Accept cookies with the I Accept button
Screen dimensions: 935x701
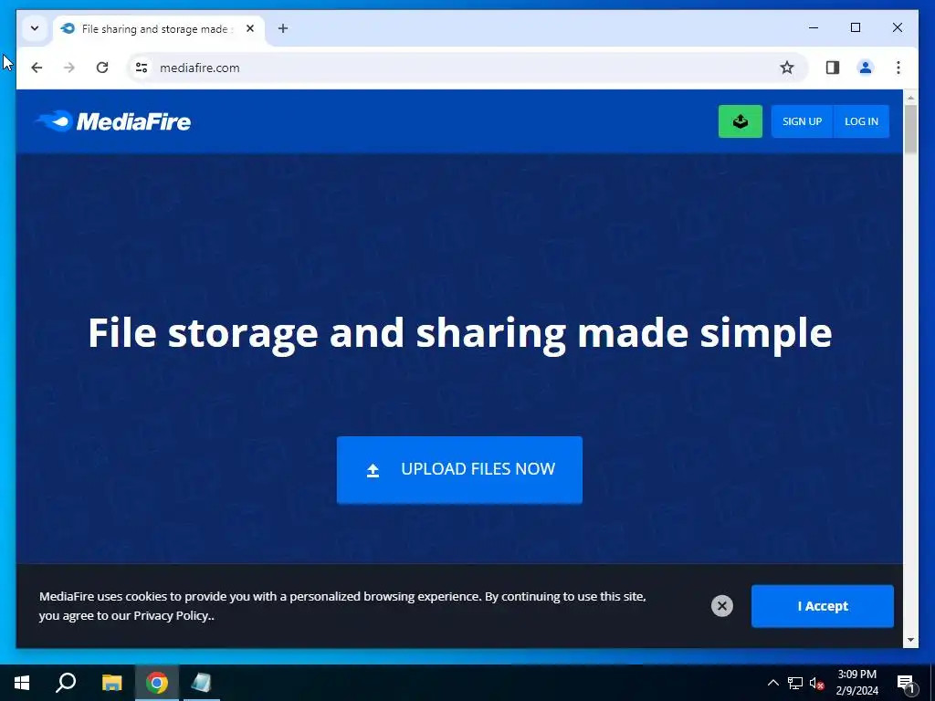pyautogui.click(x=823, y=606)
